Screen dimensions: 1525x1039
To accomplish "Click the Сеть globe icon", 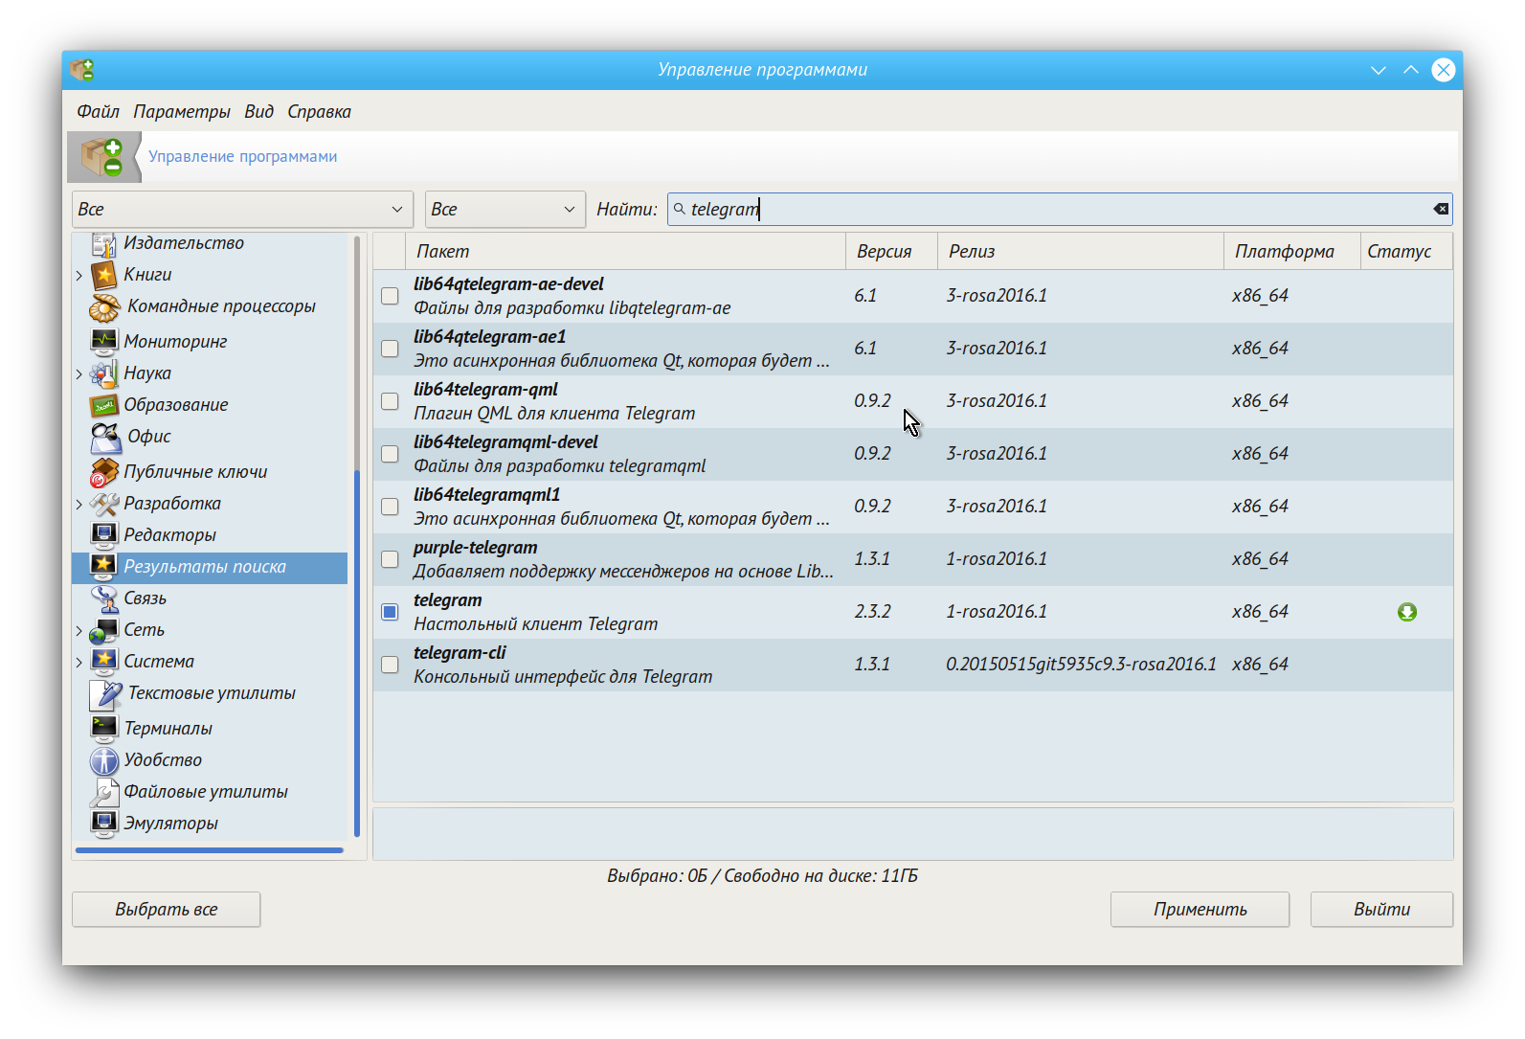I will tap(103, 631).
